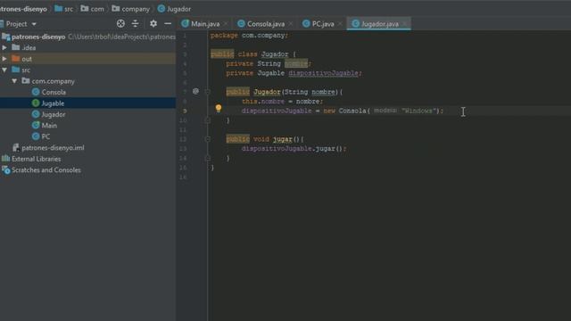The image size is (571, 321).
Task: Click dispositivoJugable.jugar() call on line 13
Action: click(x=294, y=149)
